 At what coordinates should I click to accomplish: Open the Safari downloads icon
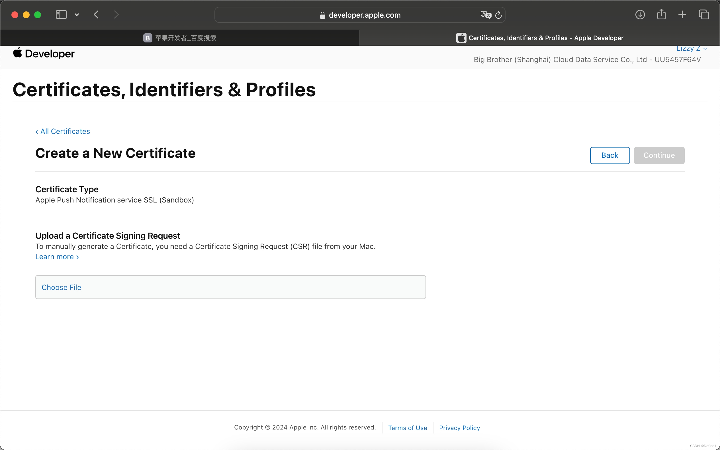tap(640, 15)
